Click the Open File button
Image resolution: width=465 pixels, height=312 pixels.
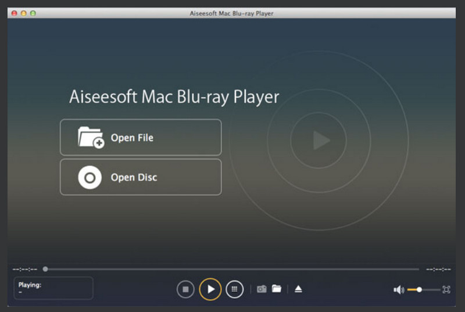point(141,137)
